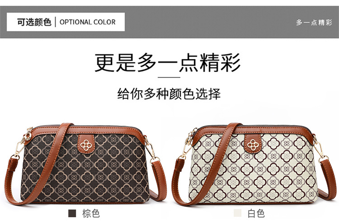Click the gold clover clasp on brown bag

(85, 145)
